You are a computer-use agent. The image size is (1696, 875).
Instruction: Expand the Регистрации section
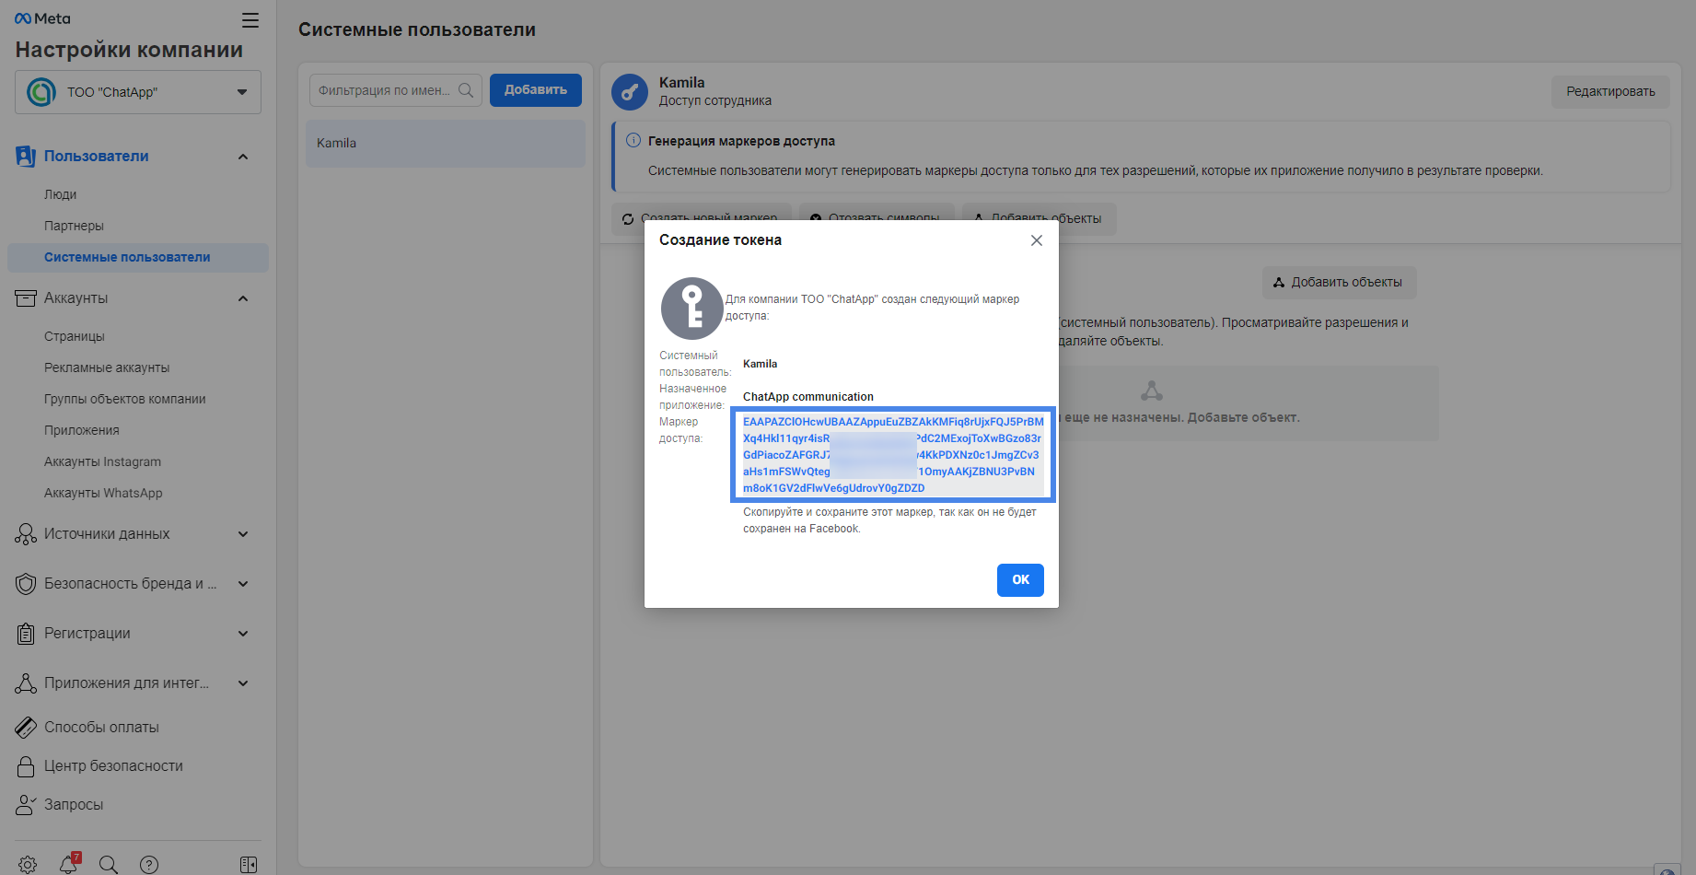coord(243,634)
